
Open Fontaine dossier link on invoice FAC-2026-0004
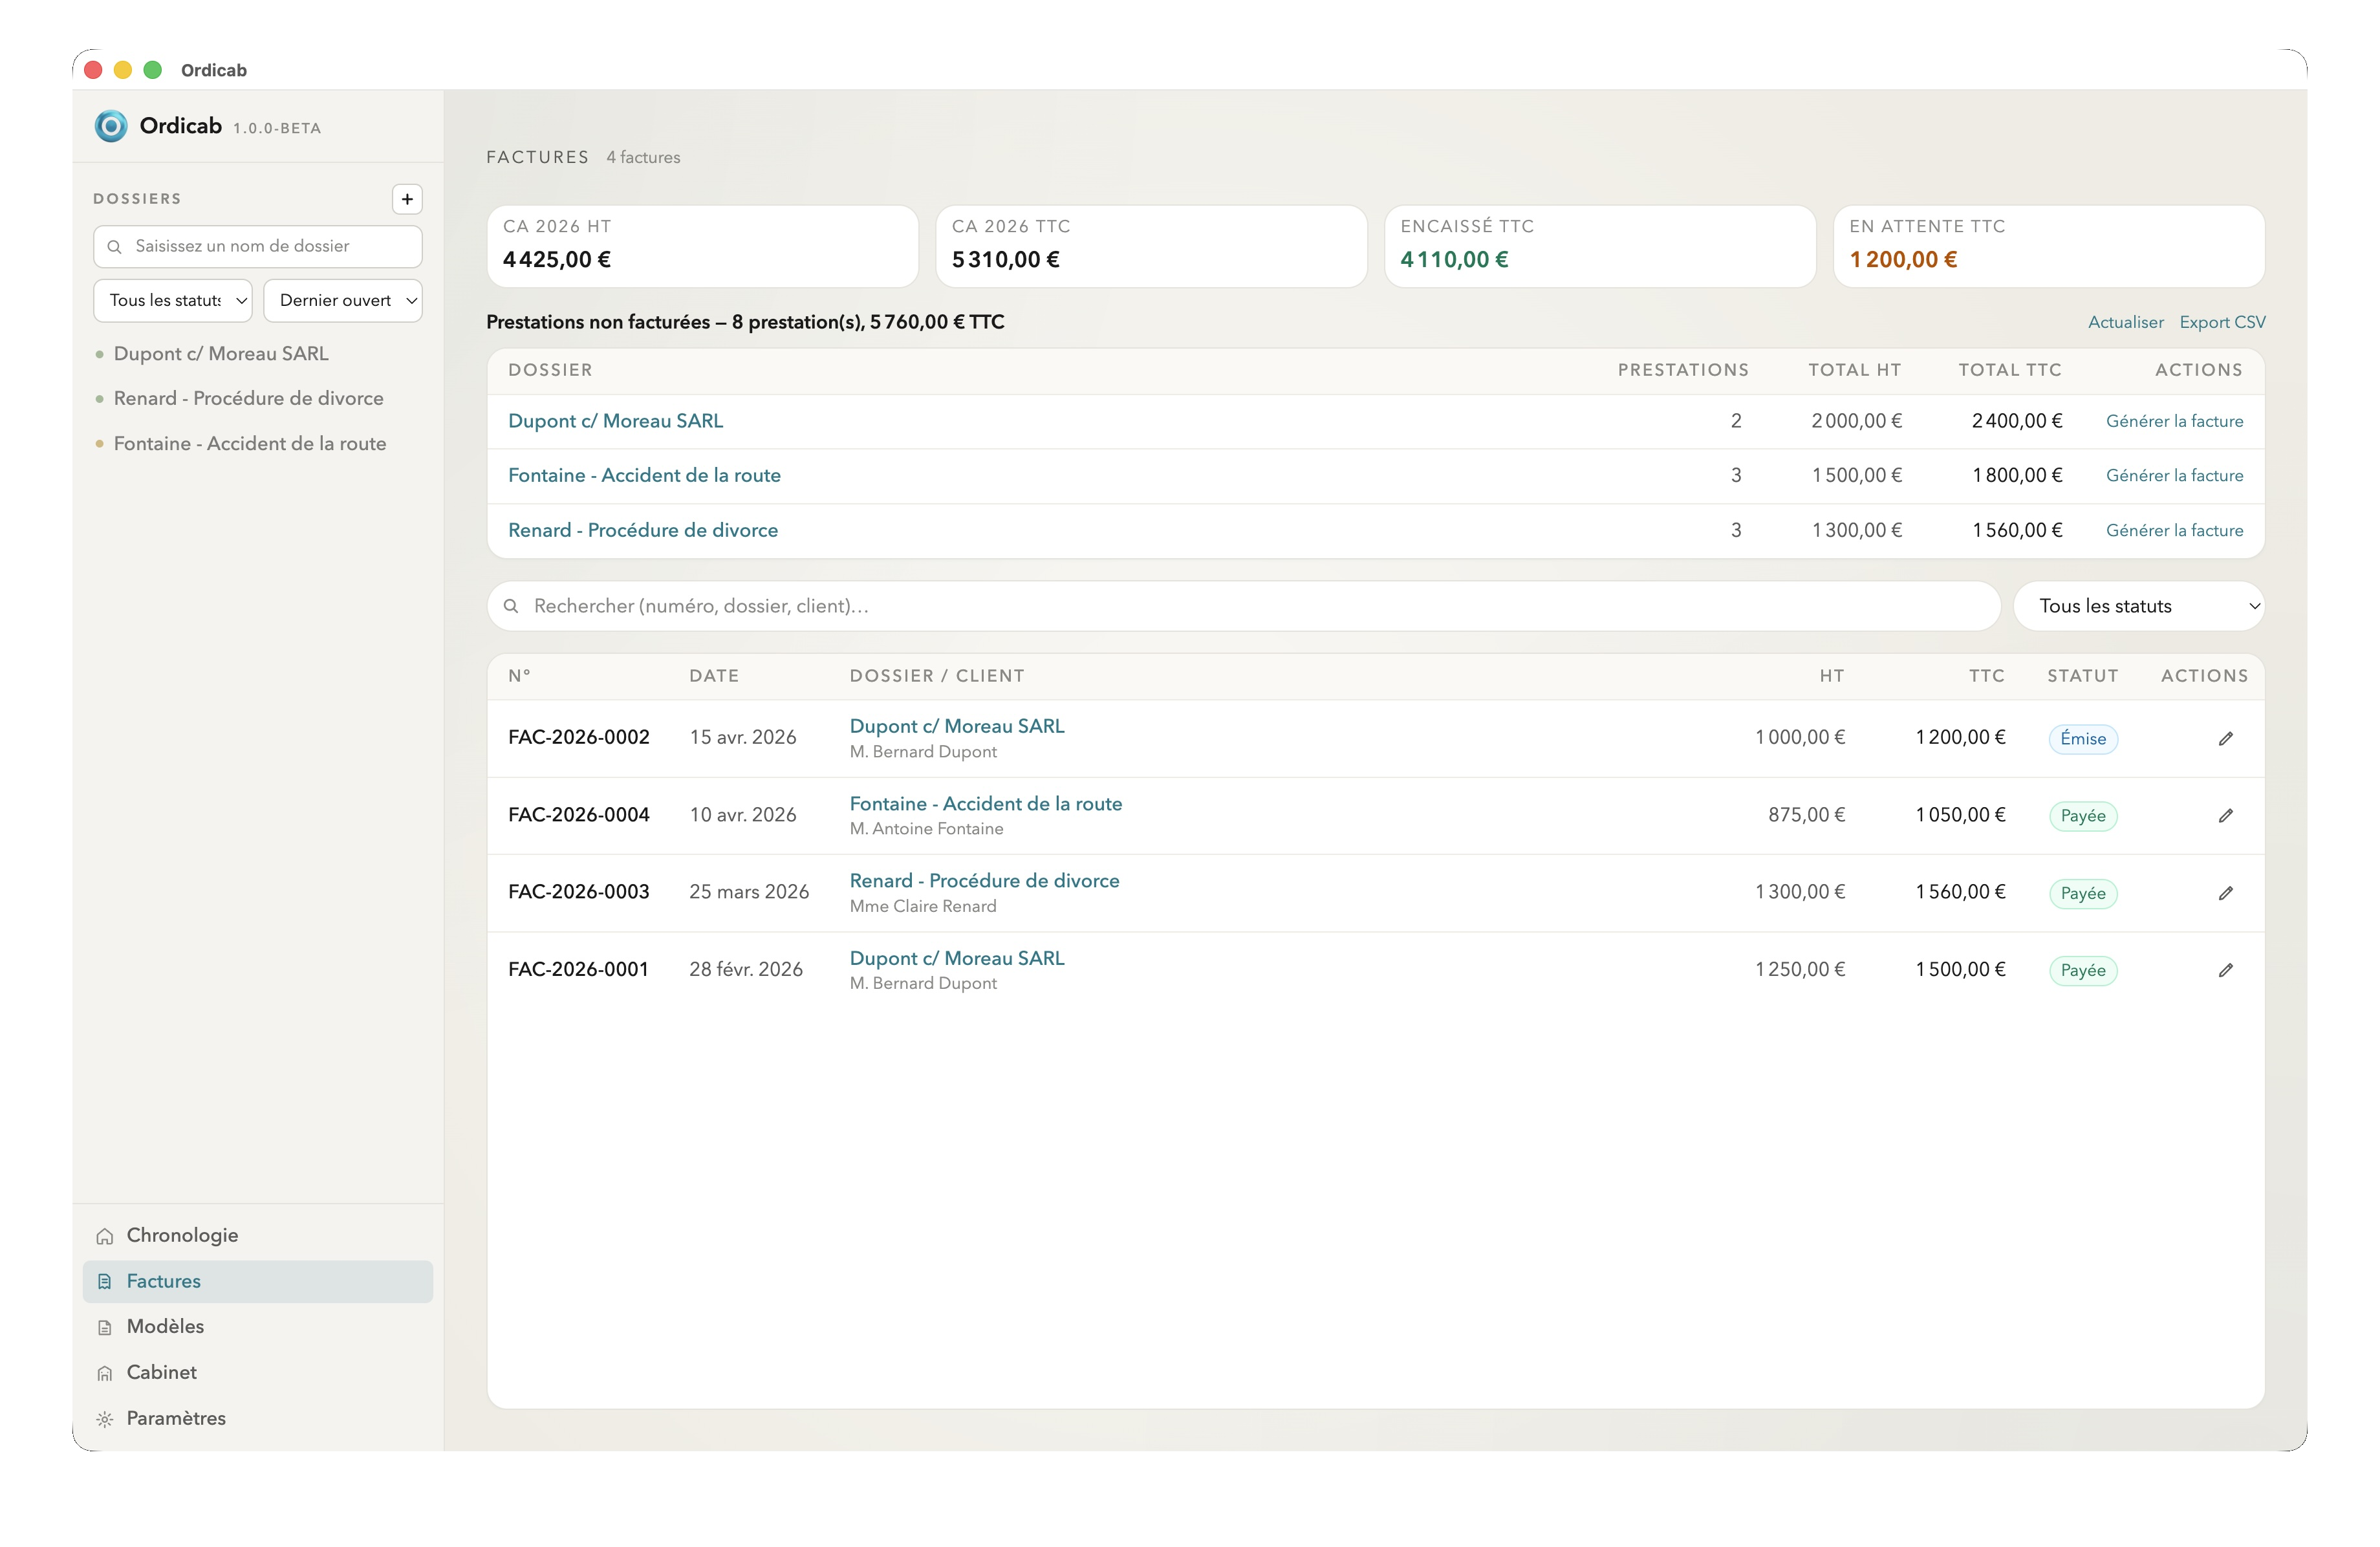pos(986,804)
